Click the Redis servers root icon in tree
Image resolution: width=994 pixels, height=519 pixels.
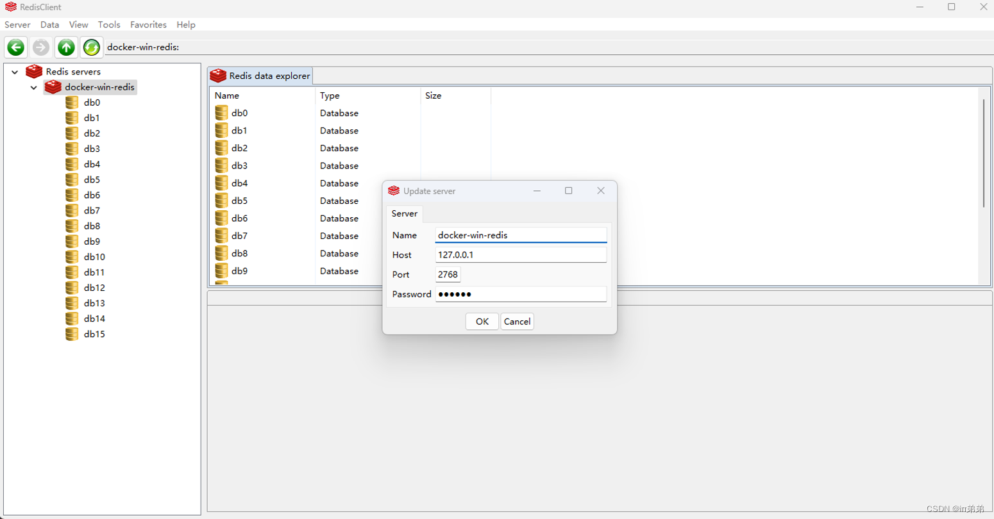point(34,71)
